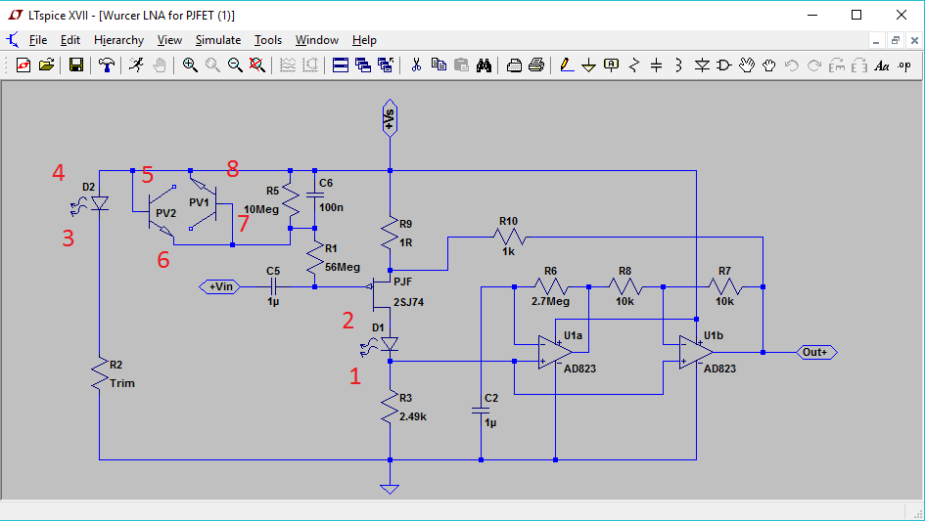Open the Edit menu

pos(70,40)
